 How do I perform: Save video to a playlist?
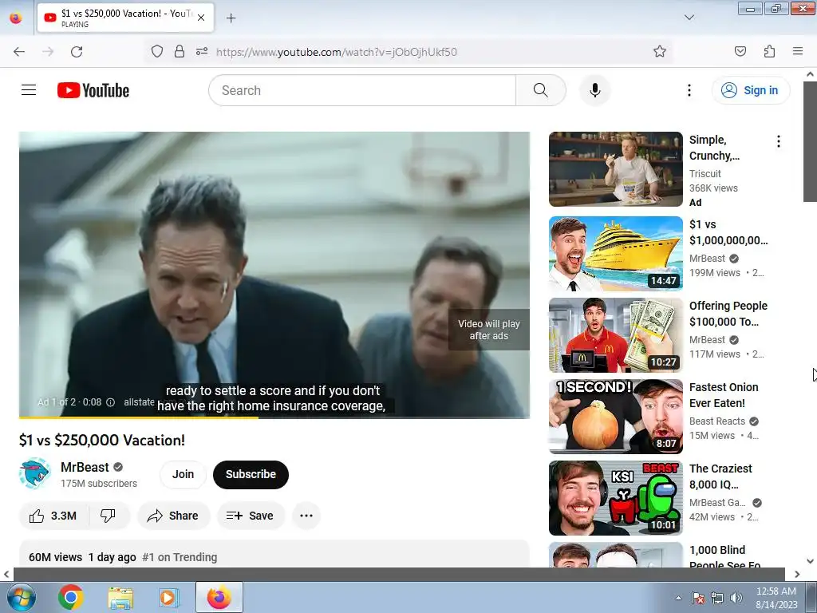coord(251,516)
